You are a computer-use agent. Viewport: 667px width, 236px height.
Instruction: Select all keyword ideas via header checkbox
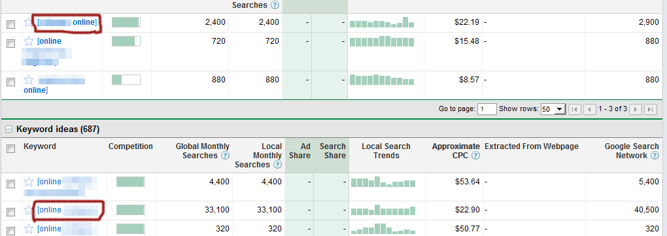click(x=10, y=148)
